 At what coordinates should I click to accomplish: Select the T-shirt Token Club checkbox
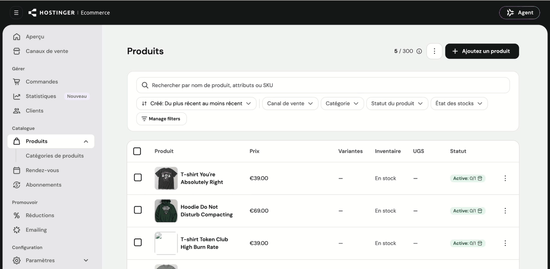[x=138, y=242]
